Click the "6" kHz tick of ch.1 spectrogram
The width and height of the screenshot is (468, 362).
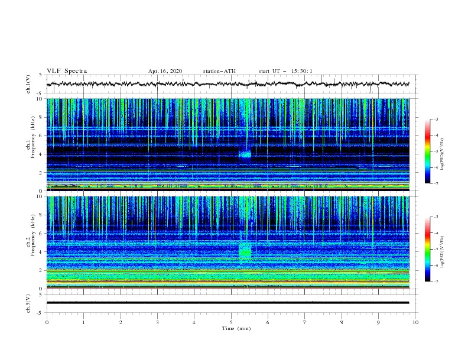click(41, 135)
